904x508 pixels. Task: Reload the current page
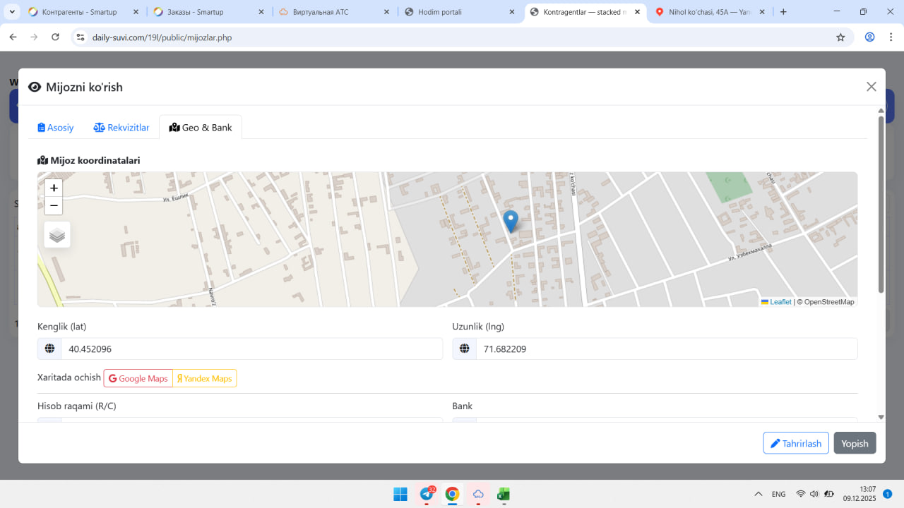click(56, 37)
